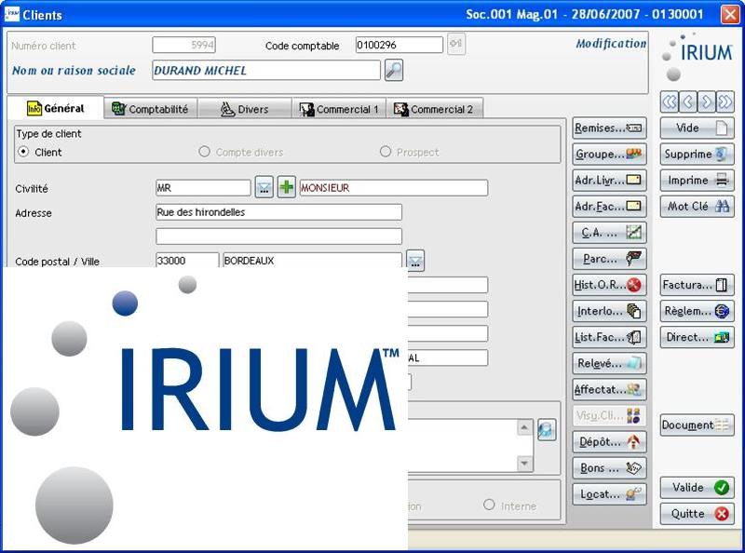Select the Compte divers radio option

(x=204, y=152)
